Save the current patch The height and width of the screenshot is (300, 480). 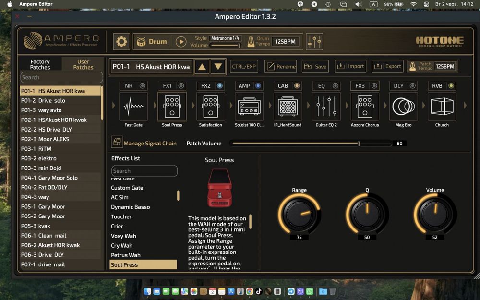point(315,66)
